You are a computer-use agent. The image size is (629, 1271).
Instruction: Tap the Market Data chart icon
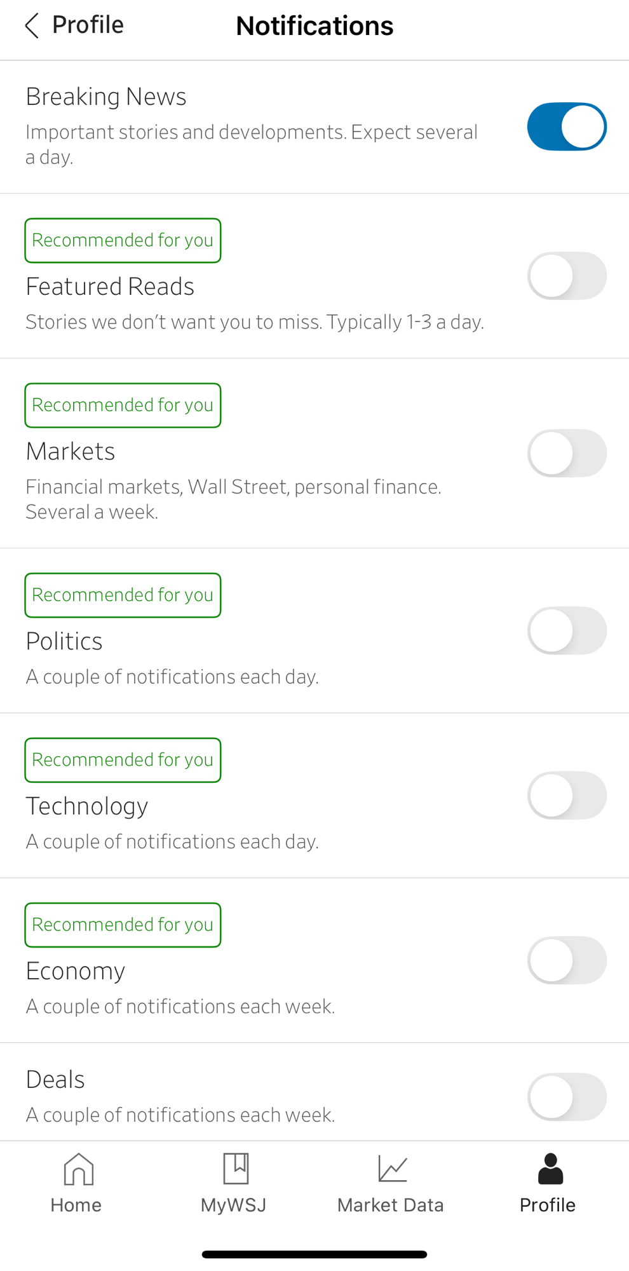[392, 1169]
